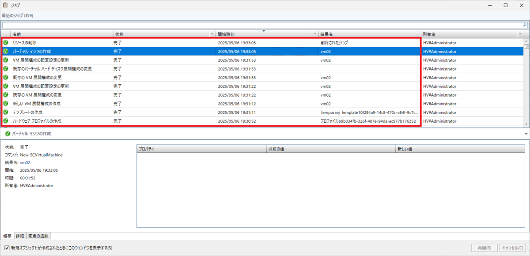
Task: Select the 既存のバーチャル ハード ディスク展開構成の変更 job
Action: pos(262,69)
